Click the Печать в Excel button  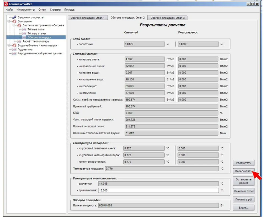(x=243, y=191)
